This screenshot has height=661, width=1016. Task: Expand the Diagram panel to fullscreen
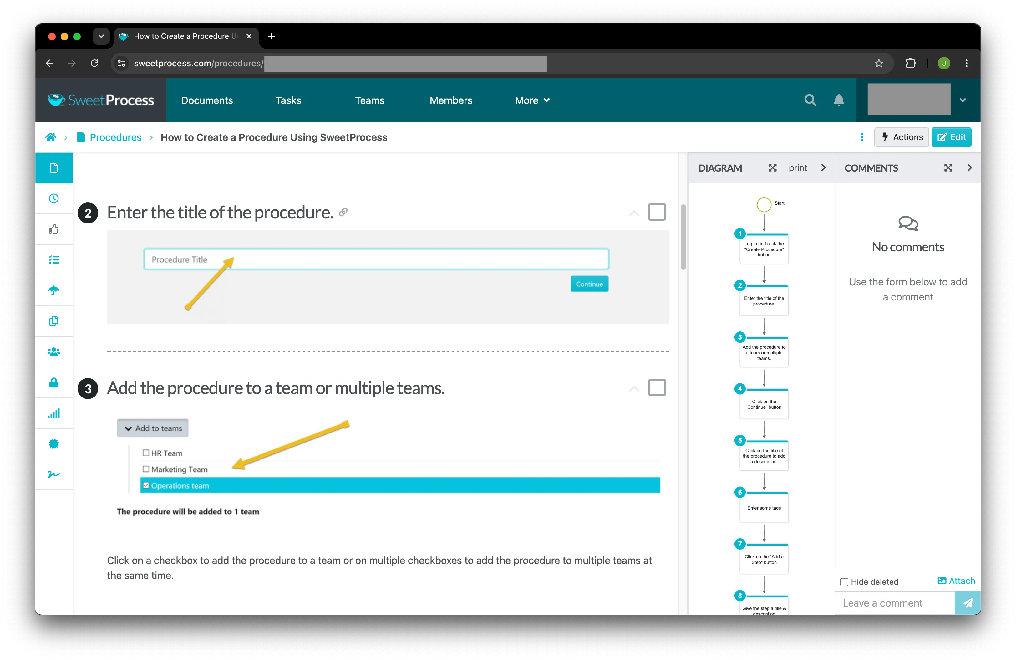[x=773, y=168]
